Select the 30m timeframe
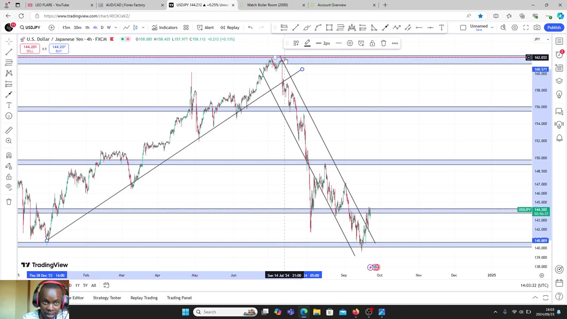Viewport: 567px width, 319px height. (78, 27)
